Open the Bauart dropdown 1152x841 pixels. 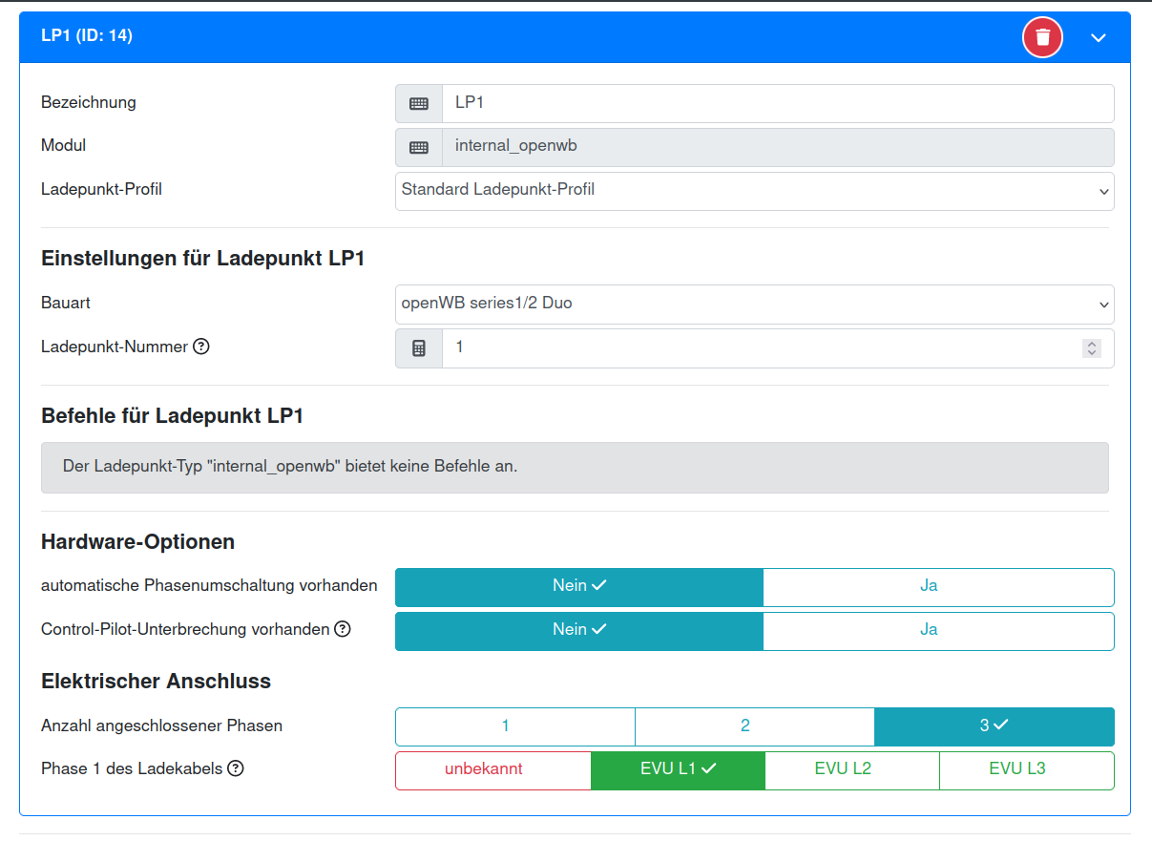pos(755,305)
